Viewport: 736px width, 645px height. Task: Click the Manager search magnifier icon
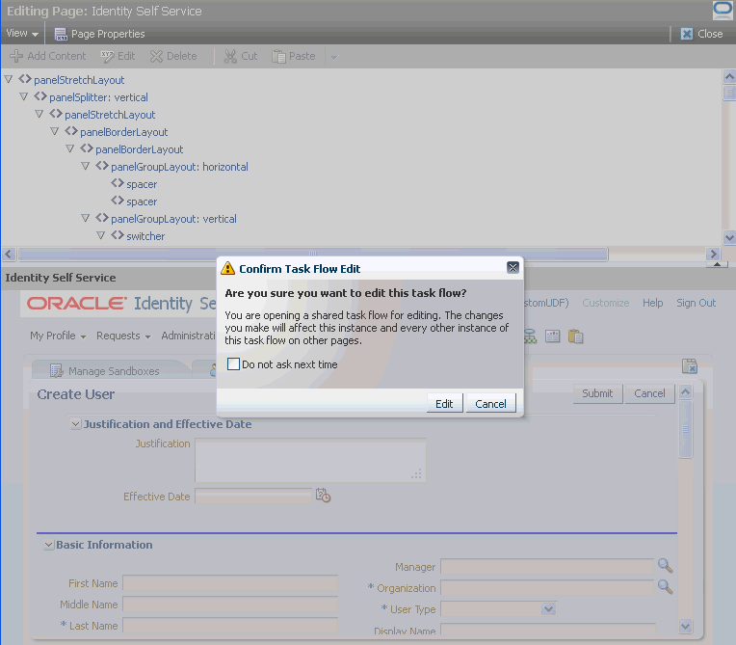665,566
